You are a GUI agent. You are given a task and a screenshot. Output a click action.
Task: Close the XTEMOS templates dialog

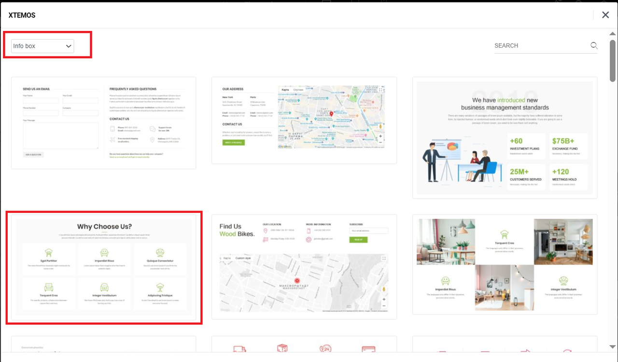605,15
